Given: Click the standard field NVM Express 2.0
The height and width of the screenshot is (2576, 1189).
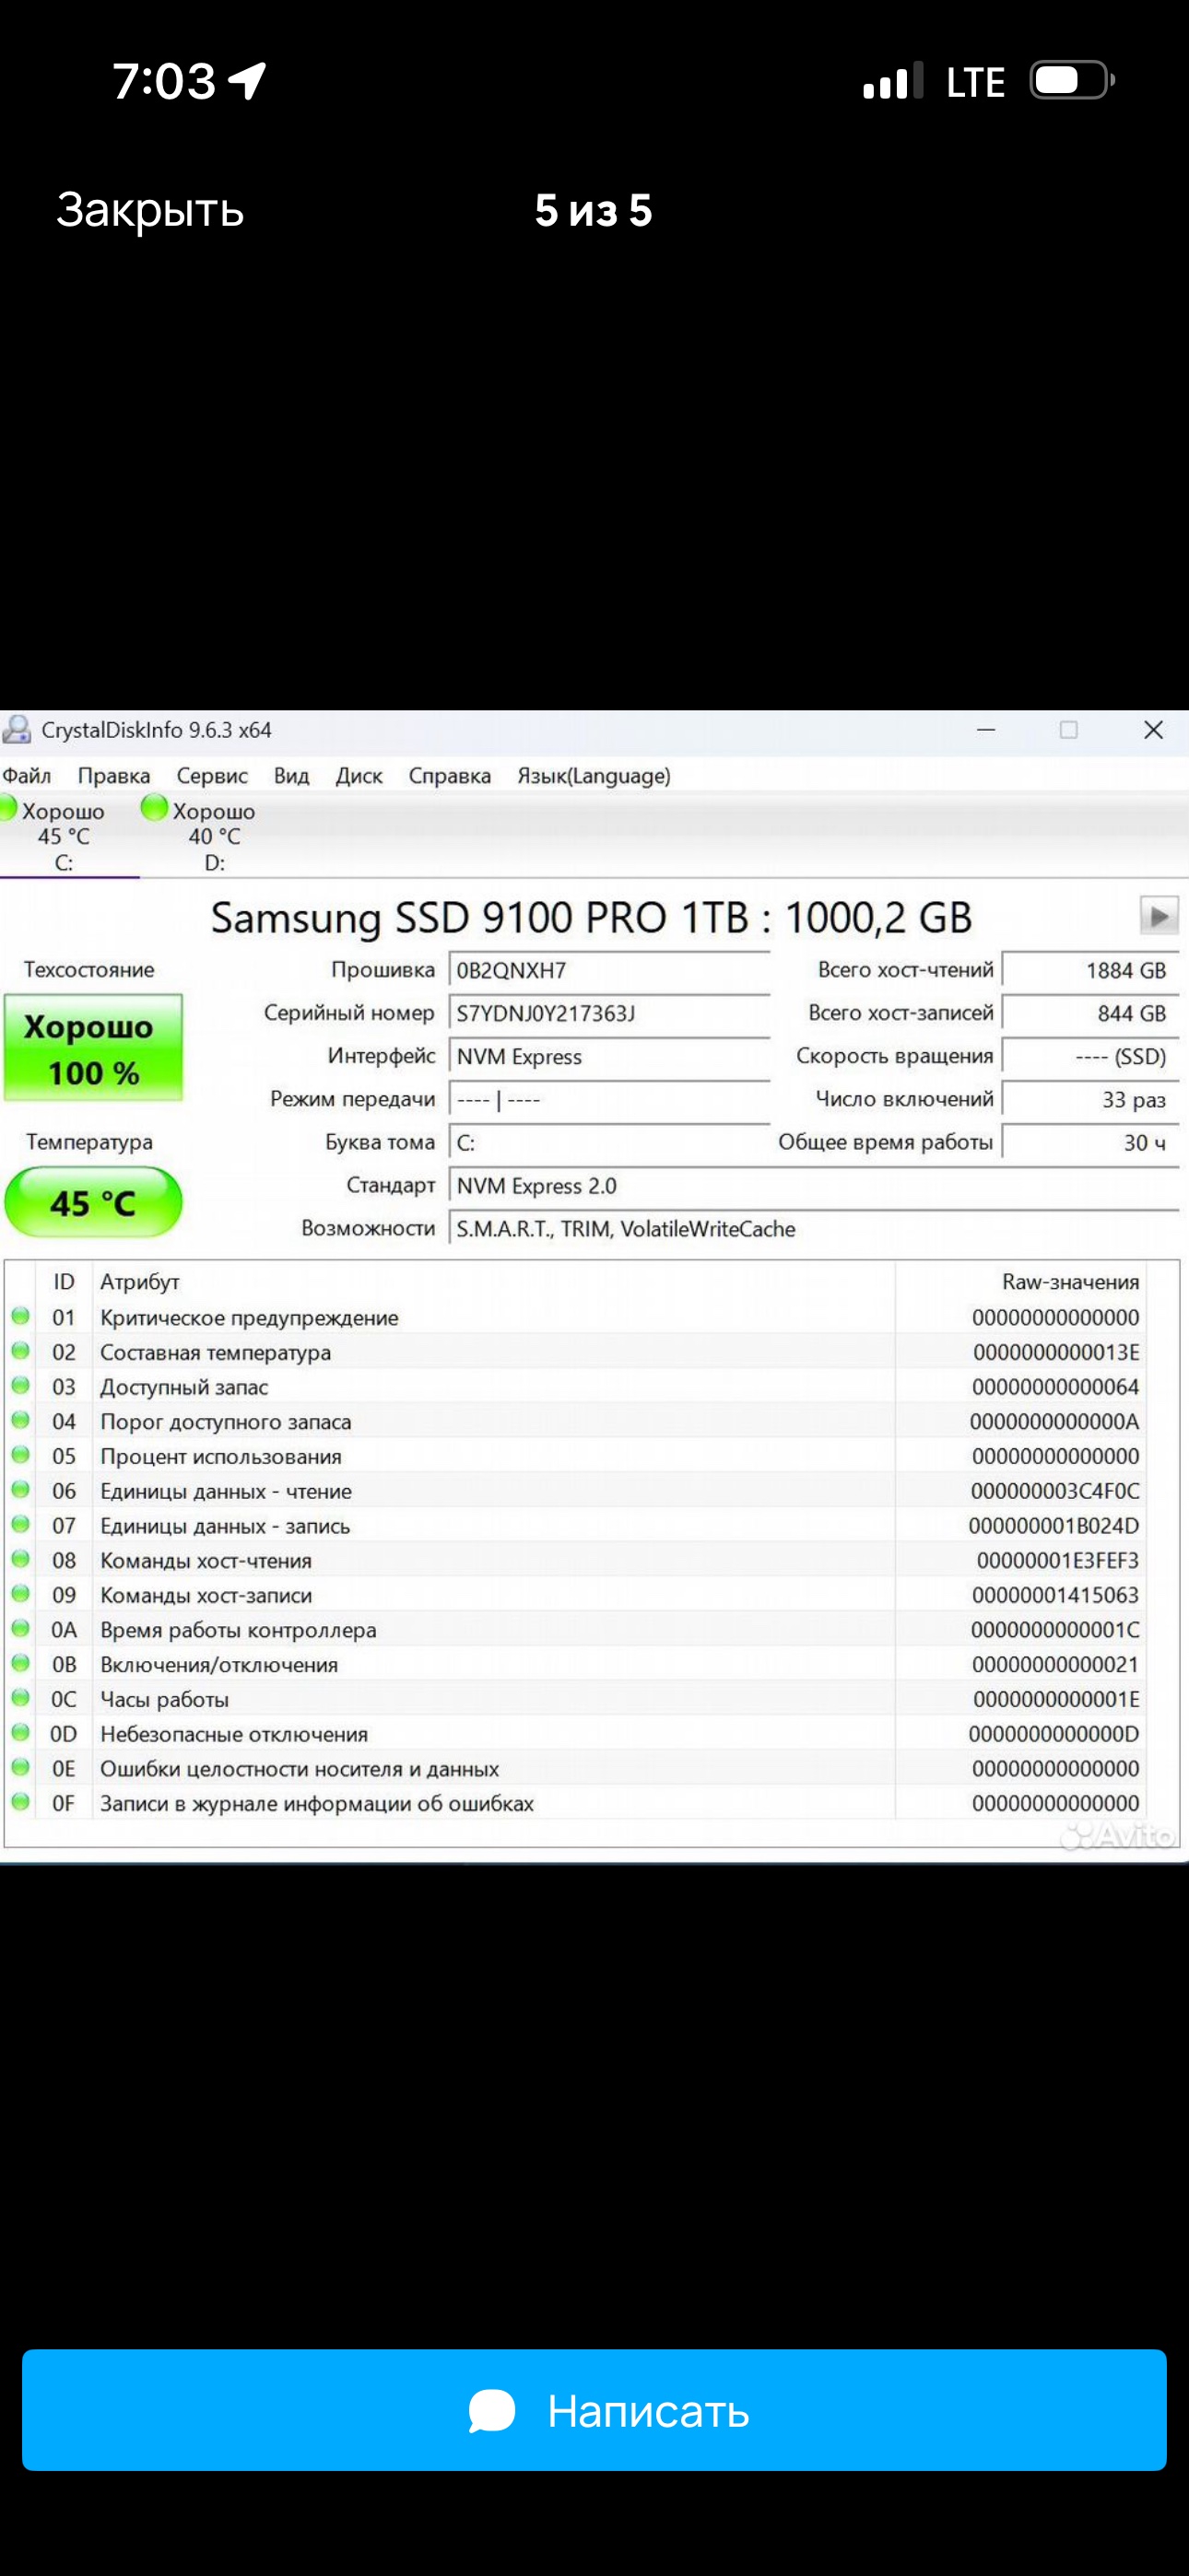Looking at the screenshot, I should click(814, 1185).
